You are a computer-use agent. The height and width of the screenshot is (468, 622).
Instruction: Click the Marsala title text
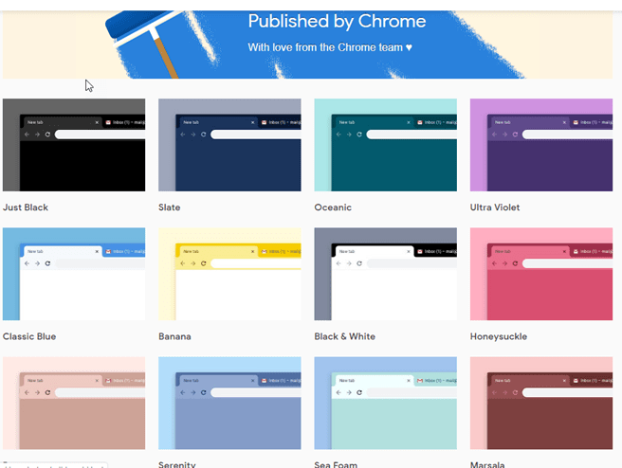coord(487,464)
